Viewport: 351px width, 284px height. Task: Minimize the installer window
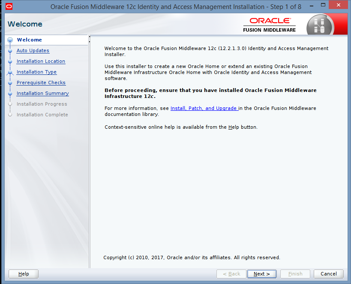point(312,6)
